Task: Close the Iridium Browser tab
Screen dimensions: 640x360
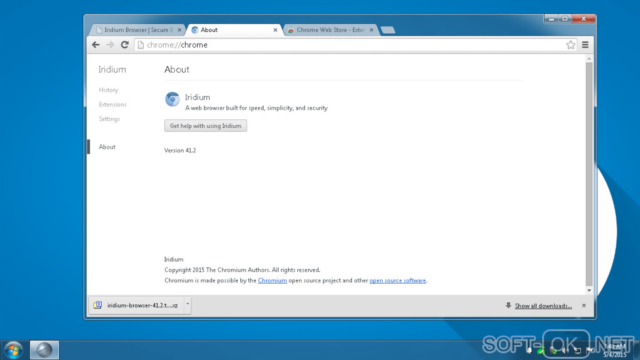Action: click(x=179, y=30)
